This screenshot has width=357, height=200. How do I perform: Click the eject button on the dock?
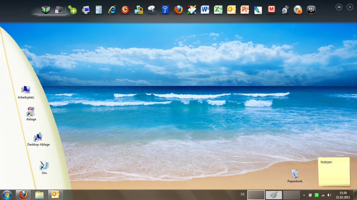pyautogui.click(x=339, y=7)
